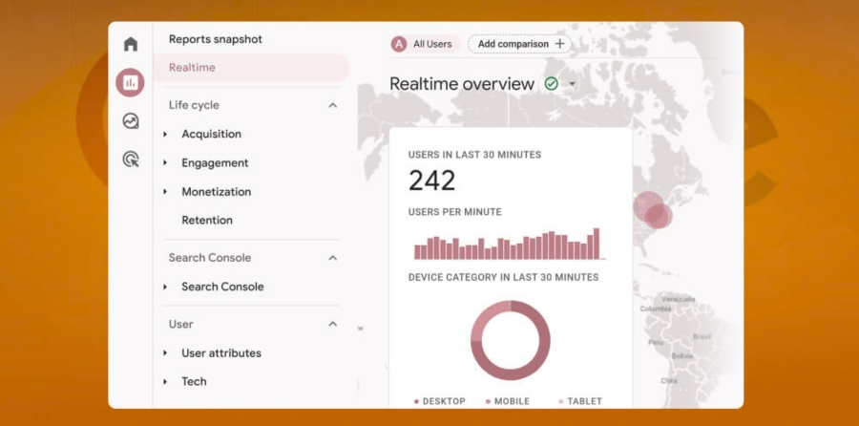
Task: Open the Explore icon in sidebar
Action: coord(131,121)
